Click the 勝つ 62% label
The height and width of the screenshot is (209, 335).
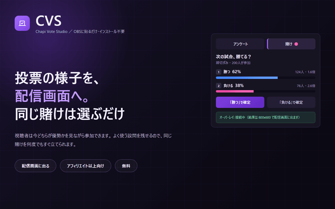pyautogui.click(x=232, y=72)
